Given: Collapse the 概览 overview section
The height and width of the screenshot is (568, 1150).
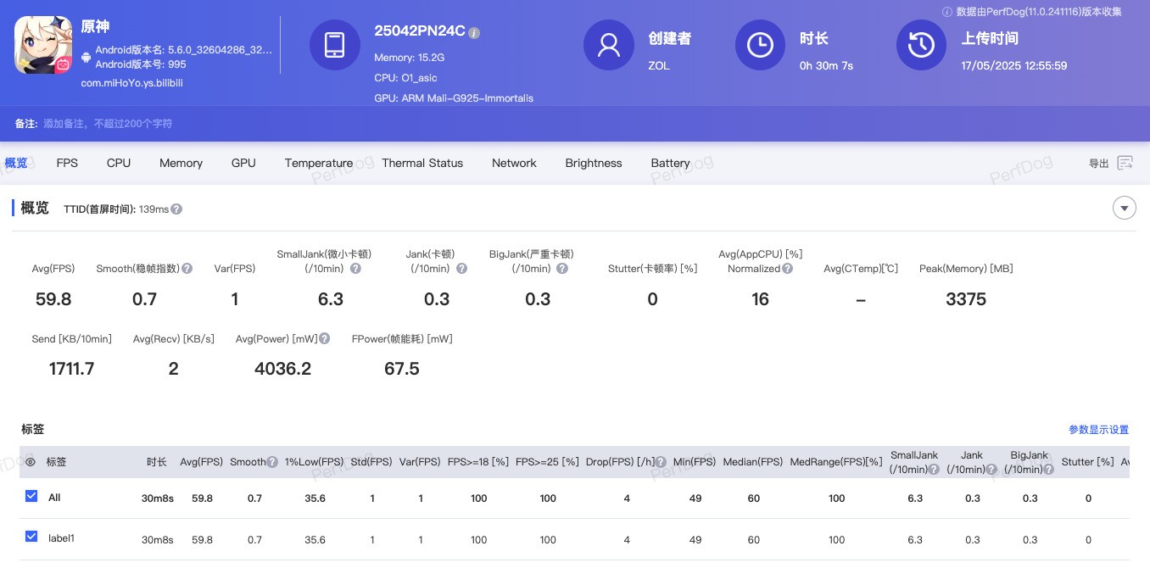Looking at the screenshot, I should click(1124, 208).
